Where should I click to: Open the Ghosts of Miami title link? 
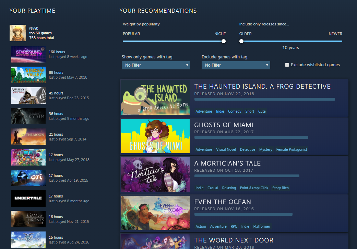pos(224,125)
